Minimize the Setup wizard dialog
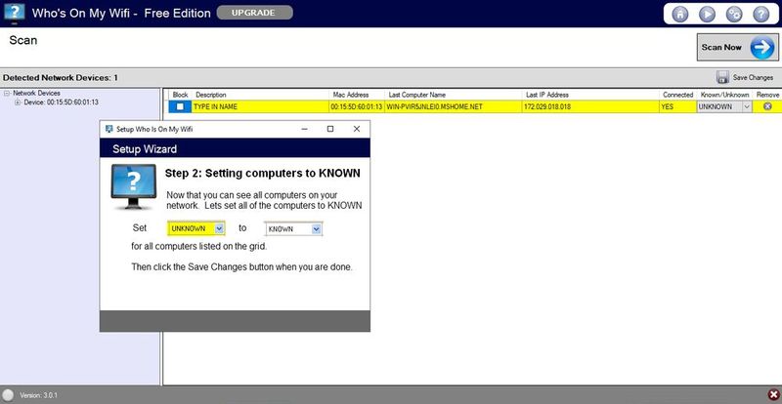This screenshot has width=782, height=404. [x=304, y=129]
